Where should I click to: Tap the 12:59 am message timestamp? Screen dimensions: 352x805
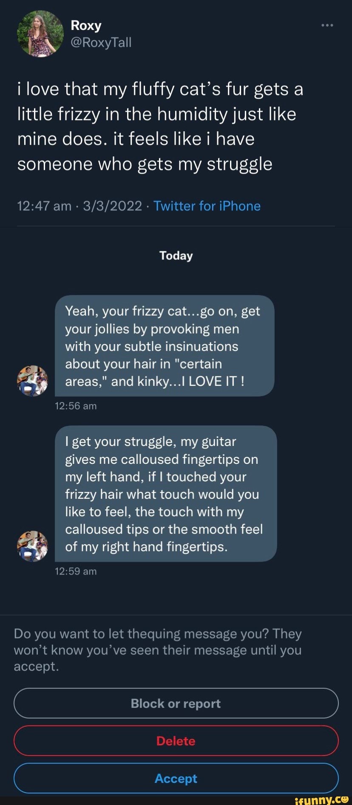76,571
